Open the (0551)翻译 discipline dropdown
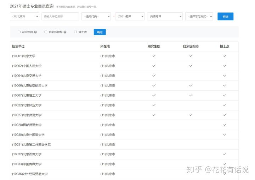Viewport: 255px width, 180px height. 130,16
